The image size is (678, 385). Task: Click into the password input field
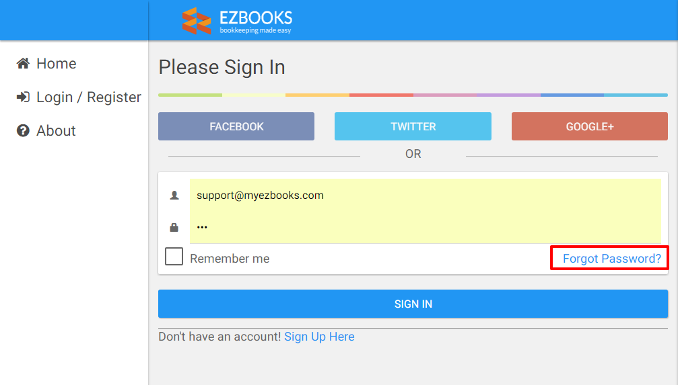coord(424,227)
